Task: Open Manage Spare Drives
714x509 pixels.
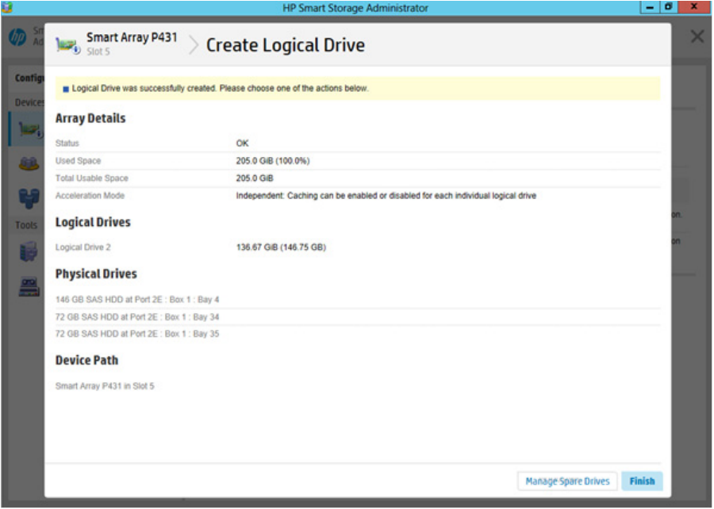Action: [567, 480]
